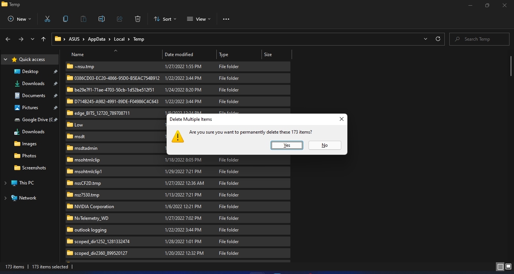Go forward with the right arrow
Viewport: 514px width, 274px height.
point(21,39)
